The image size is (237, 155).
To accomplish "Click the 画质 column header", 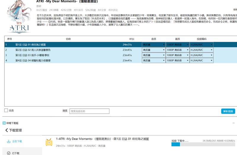I will [177, 39].
